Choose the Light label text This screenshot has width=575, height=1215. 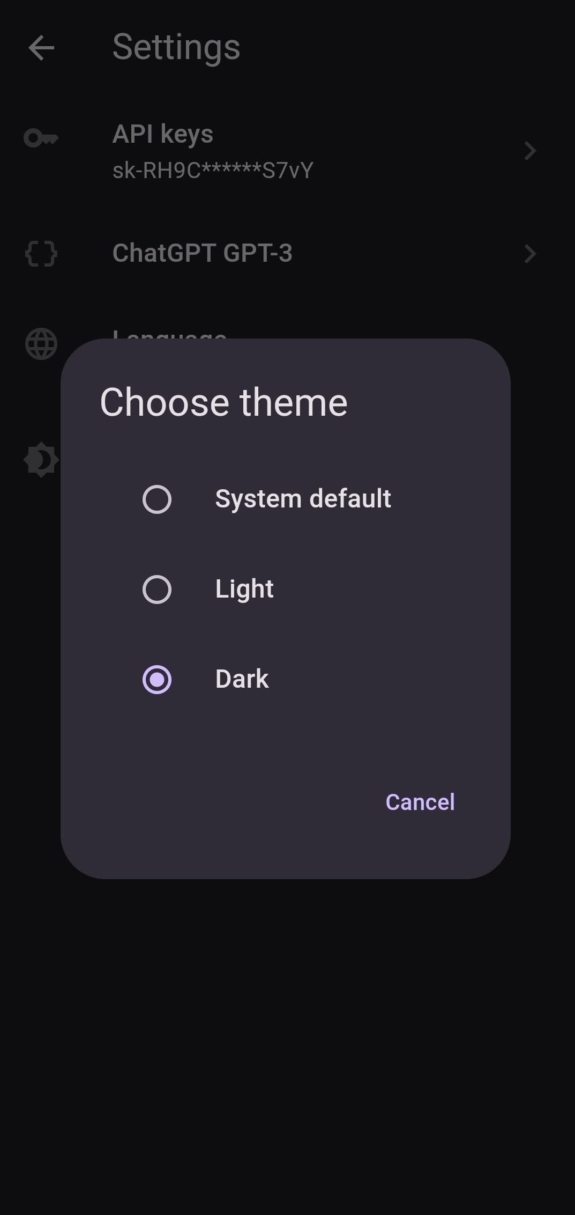[x=244, y=589]
